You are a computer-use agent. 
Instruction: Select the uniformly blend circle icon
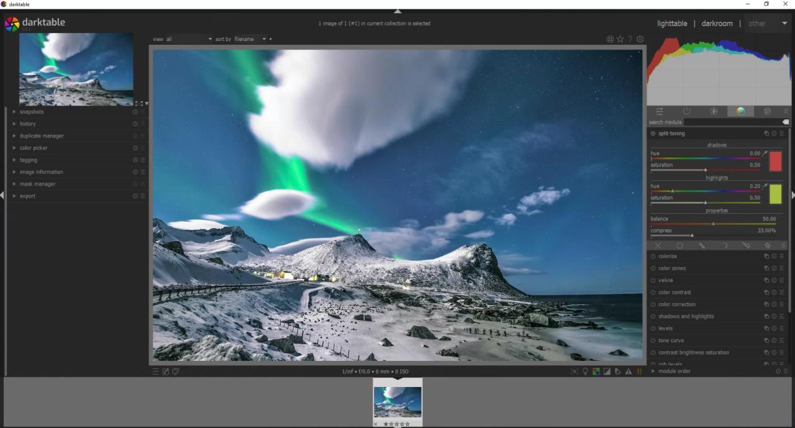coord(679,245)
